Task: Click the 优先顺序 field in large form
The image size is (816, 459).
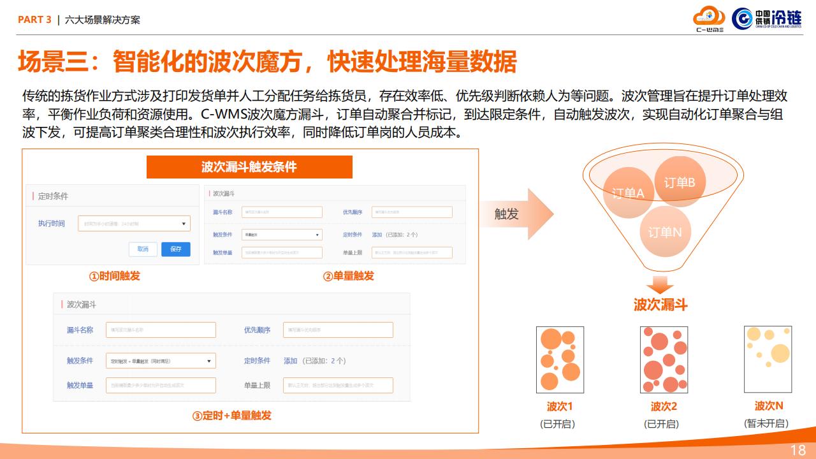Action: 338,330
